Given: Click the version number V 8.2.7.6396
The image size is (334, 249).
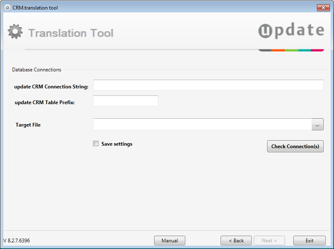Looking at the screenshot, I should pos(17,241).
